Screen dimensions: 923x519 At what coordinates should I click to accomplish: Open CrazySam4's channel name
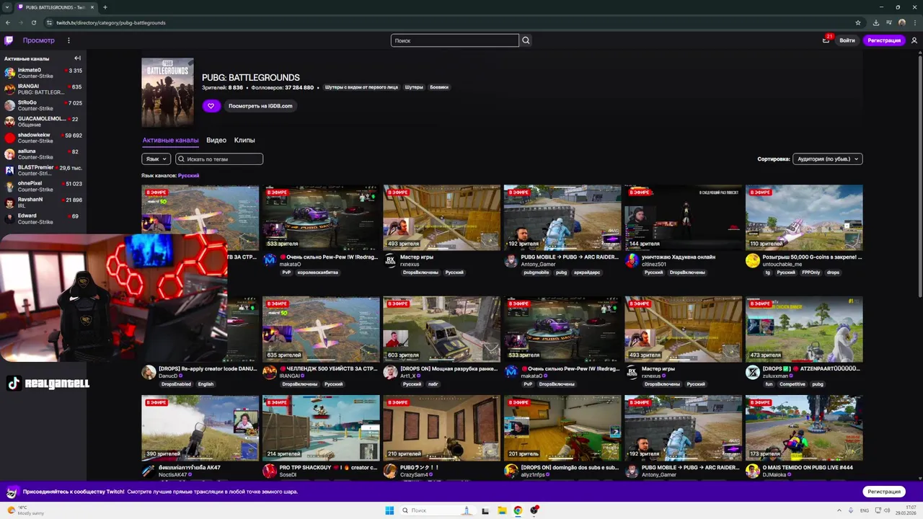pyautogui.click(x=412, y=475)
